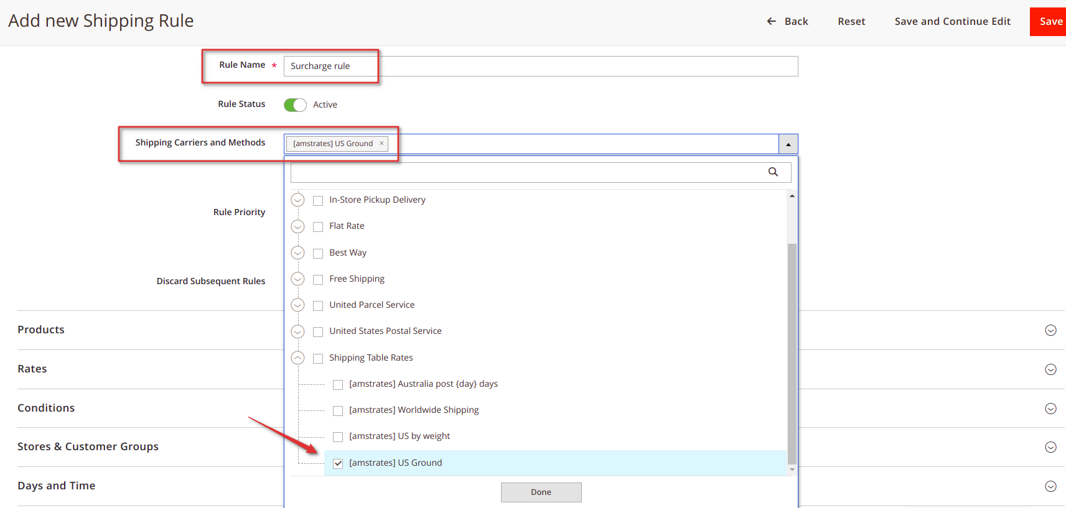The height and width of the screenshot is (508, 1066).
Task: Click the carrier search input field
Action: 541,173
